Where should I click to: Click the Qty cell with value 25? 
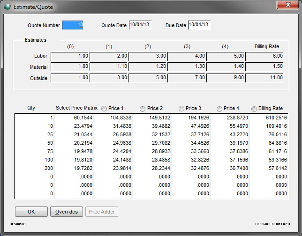(34, 134)
